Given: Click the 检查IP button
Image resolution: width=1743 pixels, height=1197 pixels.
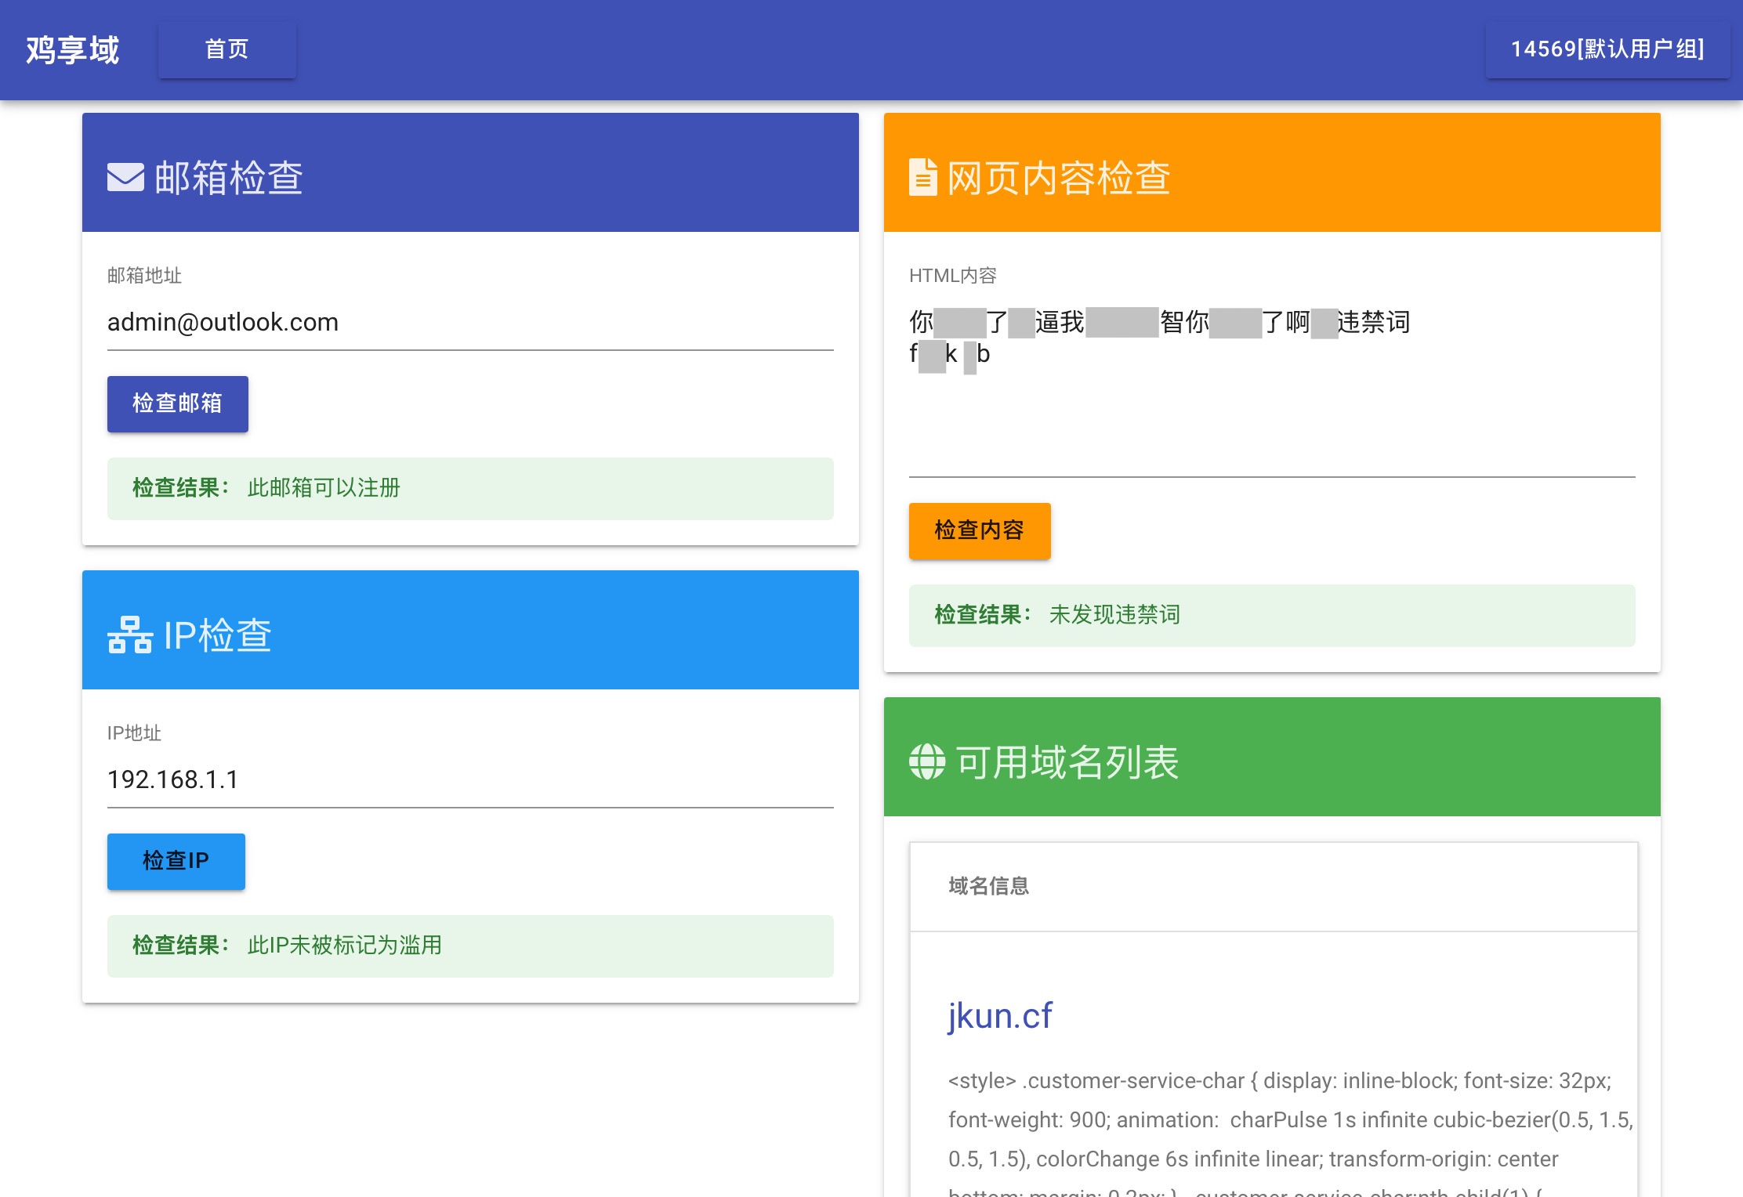Looking at the screenshot, I should (x=176, y=861).
